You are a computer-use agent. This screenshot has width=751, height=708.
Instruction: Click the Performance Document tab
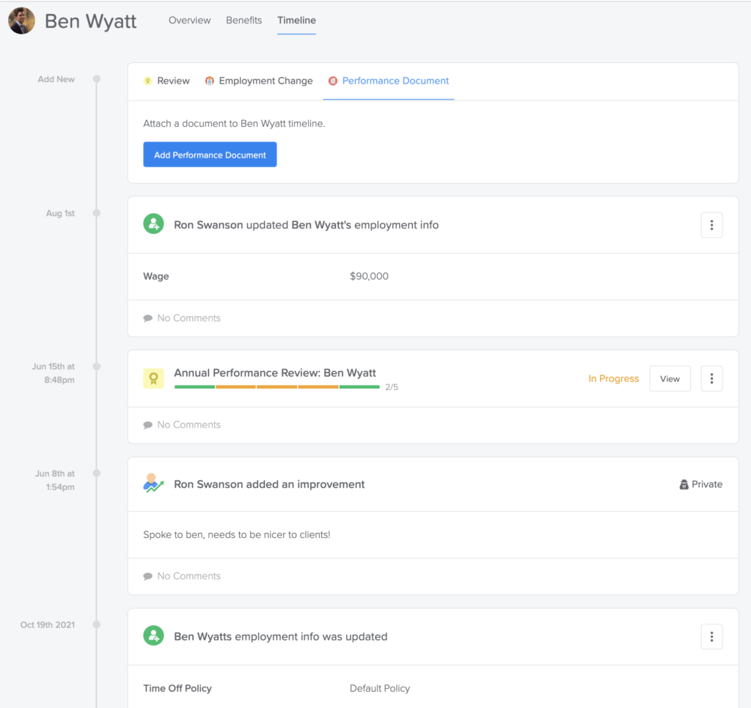click(x=389, y=81)
